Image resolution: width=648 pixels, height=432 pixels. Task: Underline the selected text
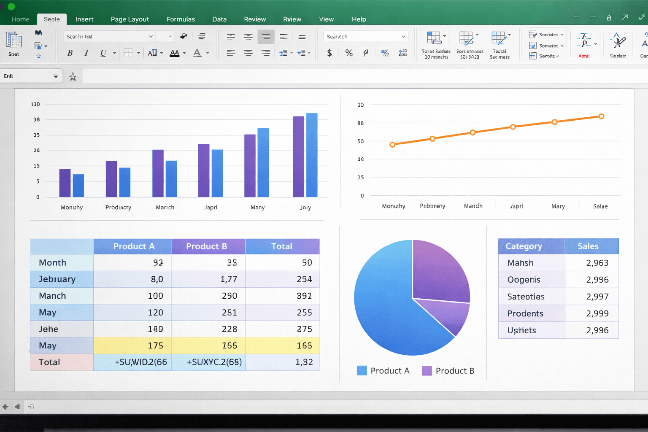pyautogui.click(x=103, y=53)
